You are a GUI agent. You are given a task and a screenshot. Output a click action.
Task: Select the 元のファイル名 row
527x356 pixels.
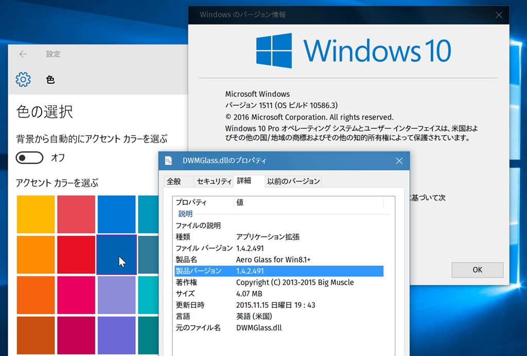tap(279, 328)
